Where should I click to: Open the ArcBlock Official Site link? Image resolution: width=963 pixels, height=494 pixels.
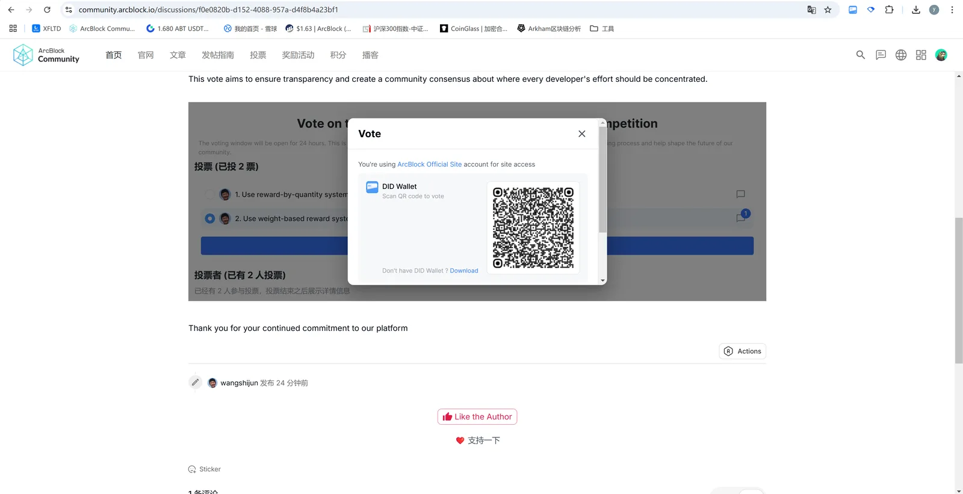point(429,164)
